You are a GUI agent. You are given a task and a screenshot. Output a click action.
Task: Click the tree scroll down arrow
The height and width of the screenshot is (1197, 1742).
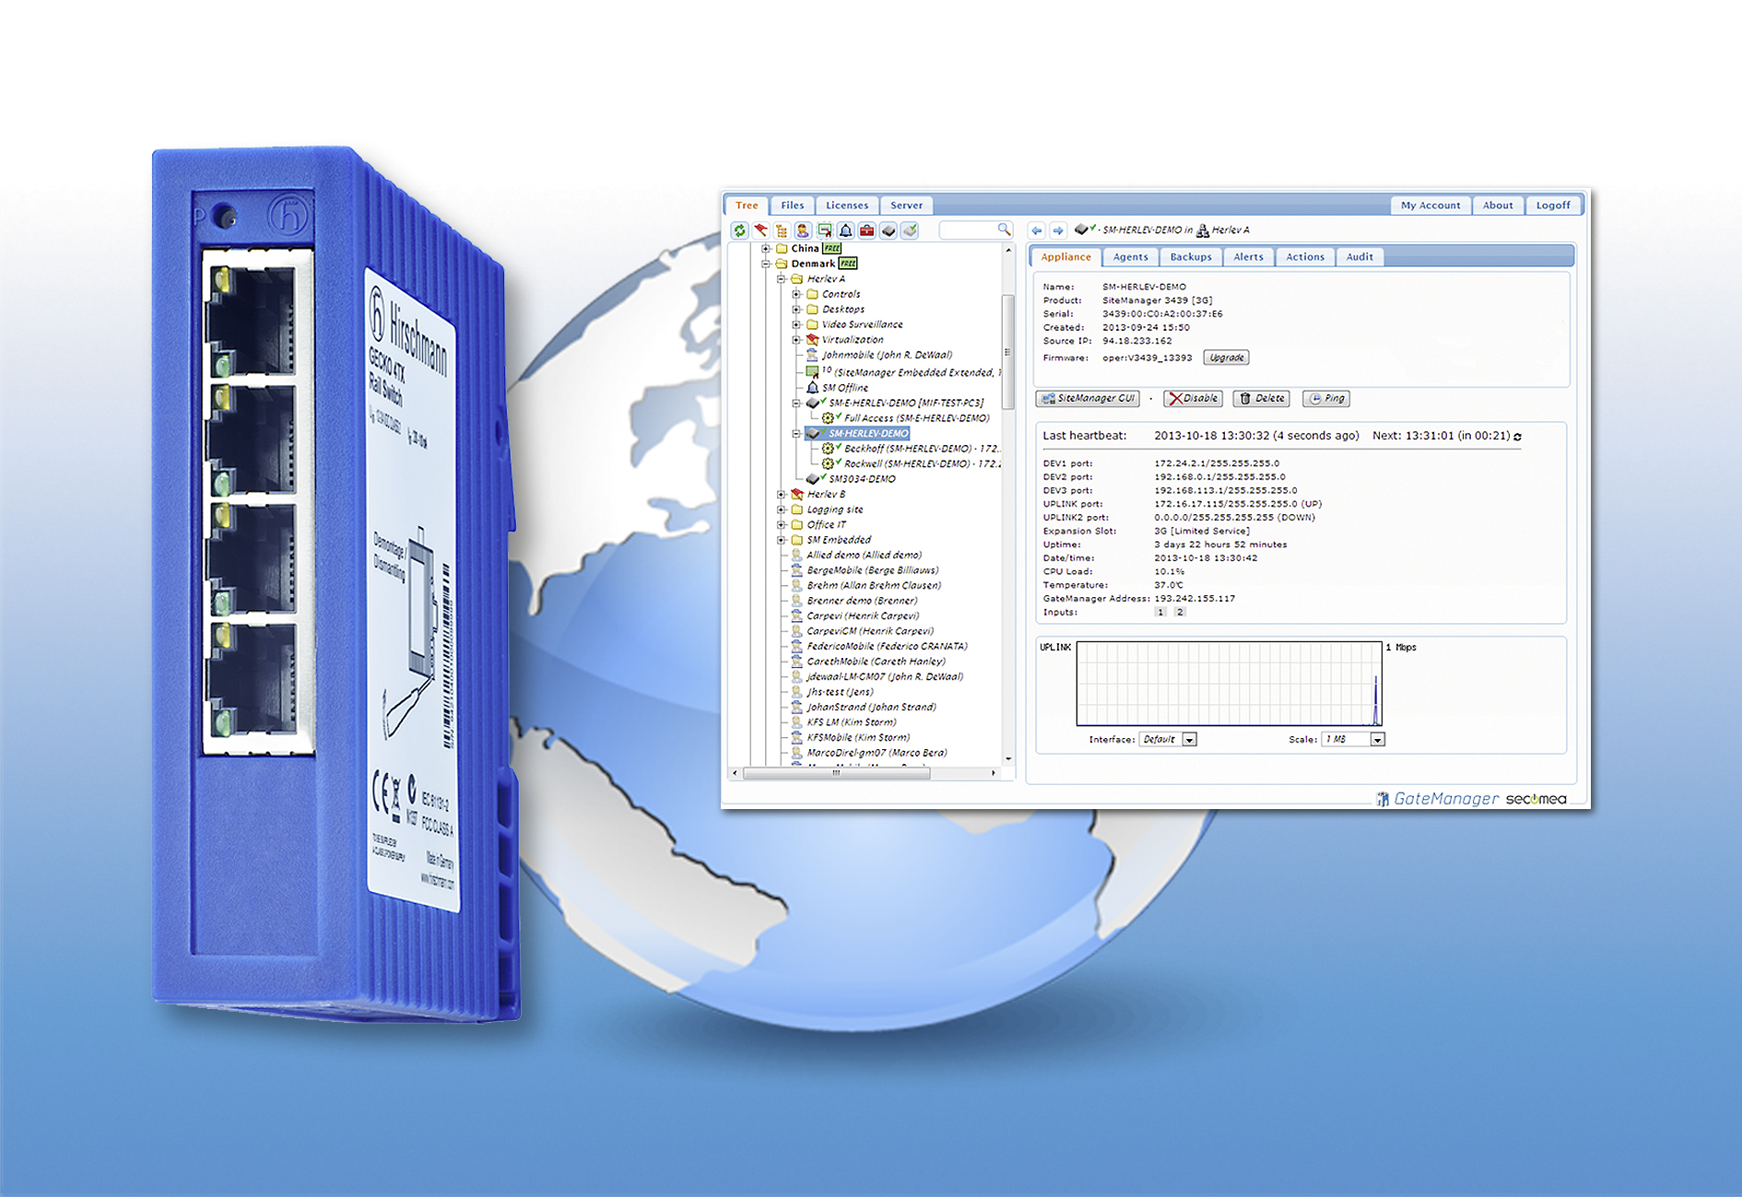1007,759
